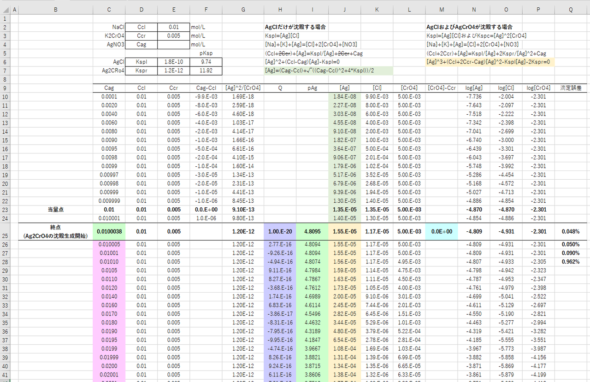Select the 当量点 label cell
590x382 pixels.
click(56, 210)
